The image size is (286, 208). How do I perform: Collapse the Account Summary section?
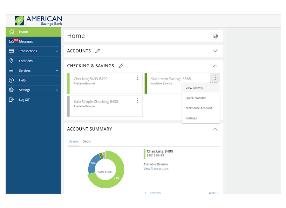pos(215,129)
